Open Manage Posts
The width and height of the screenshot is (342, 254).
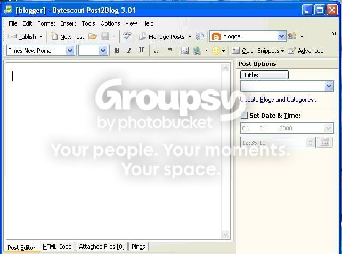click(x=162, y=37)
